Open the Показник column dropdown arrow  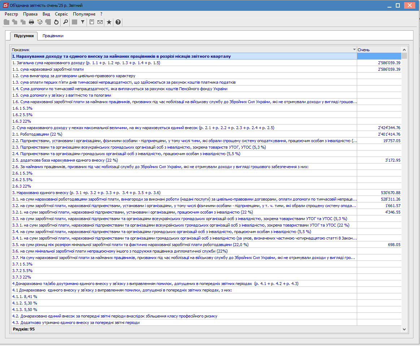[x=354, y=49]
